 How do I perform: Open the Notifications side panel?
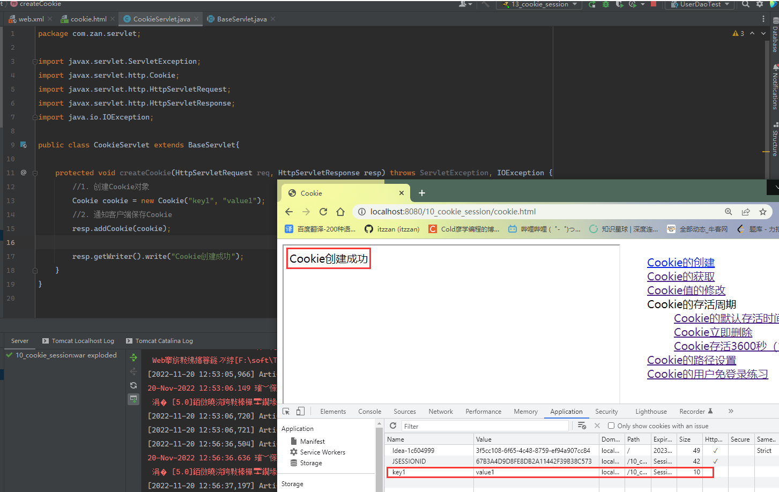pyautogui.click(x=775, y=87)
